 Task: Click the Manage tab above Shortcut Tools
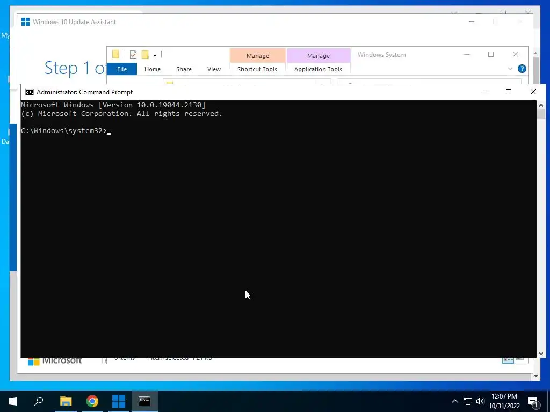(257, 56)
